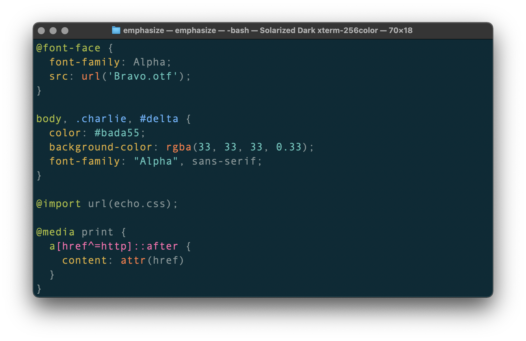The height and width of the screenshot is (341, 526).
Task: Click the folder icon in title bar
Action: point(116,30)
